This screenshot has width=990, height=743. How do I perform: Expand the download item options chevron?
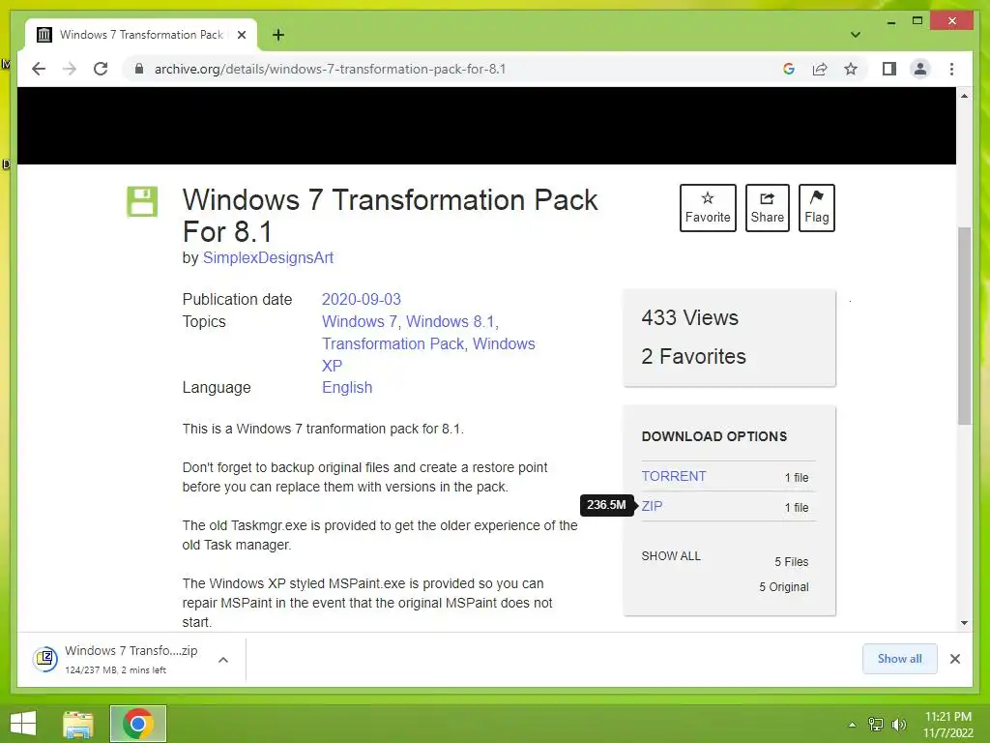pyautogui.click(x=223, y=660)
